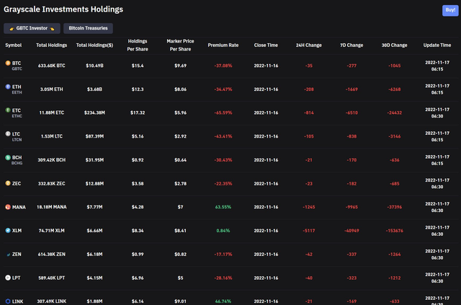461x305 pixels.
Task: Click the Update Time column header
Action: point(437,45)
